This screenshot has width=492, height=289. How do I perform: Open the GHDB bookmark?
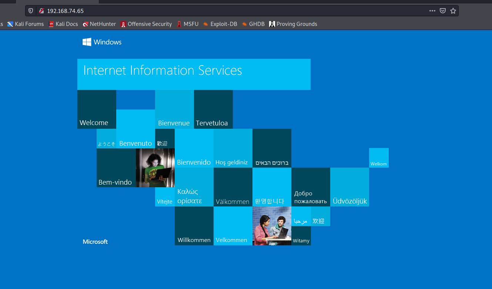(x=254, y=24)
